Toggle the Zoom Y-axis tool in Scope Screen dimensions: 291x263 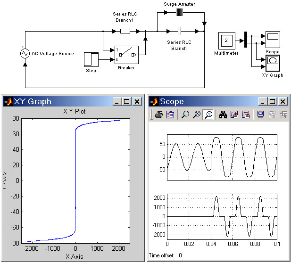click(x=208, y=115)
